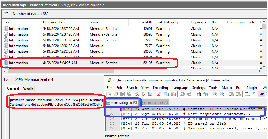Switch to memurai-log.txt tab
This screenshot has height=139, width=268.
(x=121, y=102)
